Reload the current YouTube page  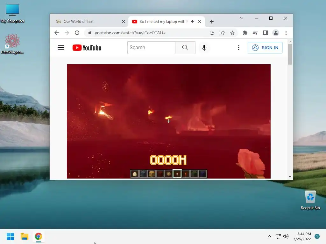coord(77,33)
